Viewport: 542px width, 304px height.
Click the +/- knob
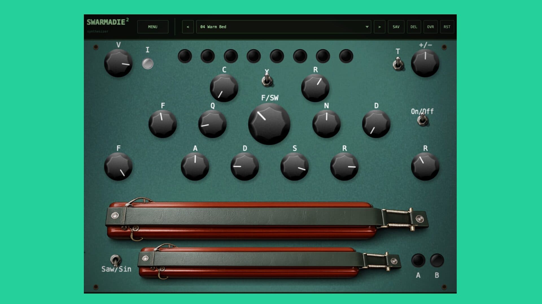coord(425,63)
